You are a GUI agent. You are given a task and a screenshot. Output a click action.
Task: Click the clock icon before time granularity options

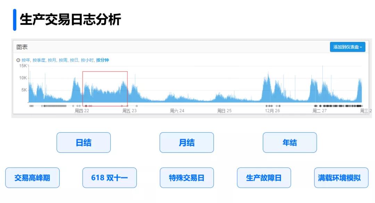point(18,60)
